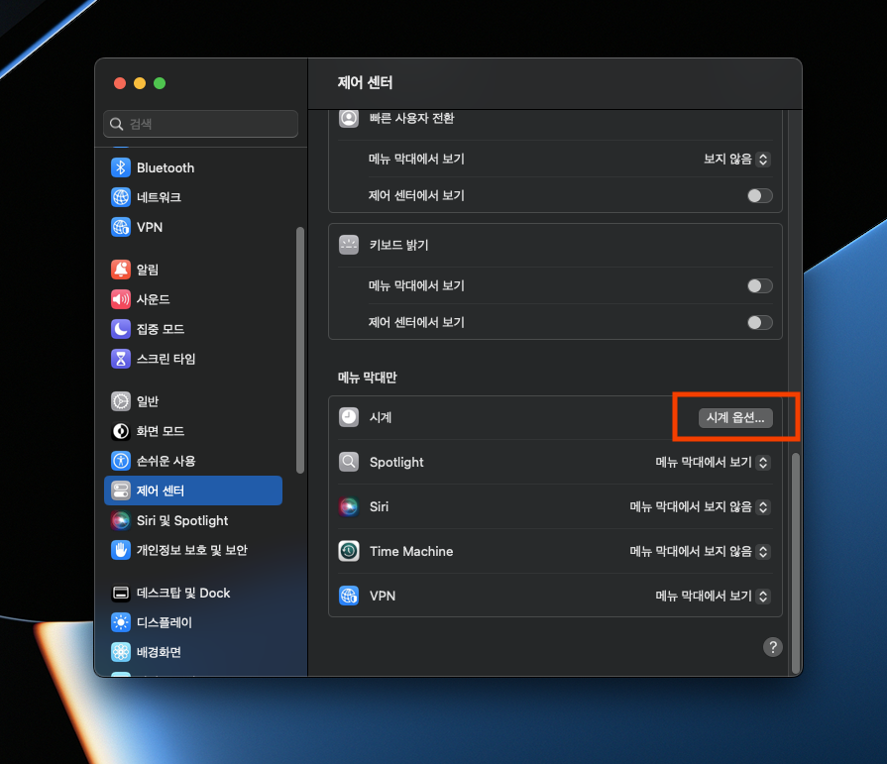The image size is (887, 764).
Task: Click the Bluetooth icon in sidebar
Action: (121, 167)
